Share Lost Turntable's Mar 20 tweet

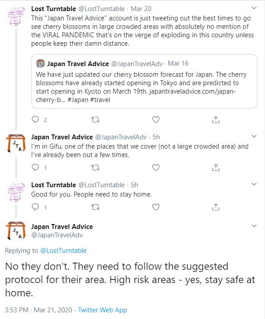[216, 120]
